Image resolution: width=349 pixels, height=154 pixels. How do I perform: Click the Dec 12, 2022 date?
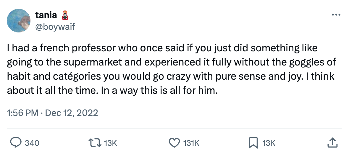click(71, 113)
